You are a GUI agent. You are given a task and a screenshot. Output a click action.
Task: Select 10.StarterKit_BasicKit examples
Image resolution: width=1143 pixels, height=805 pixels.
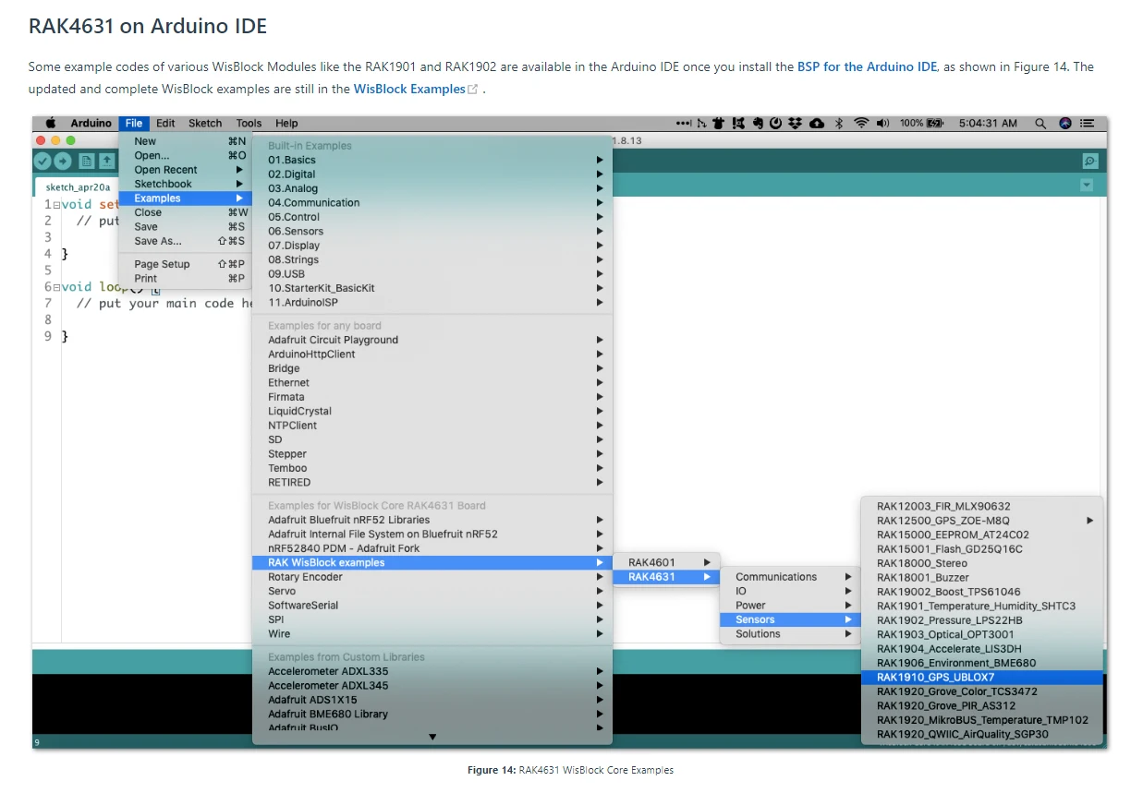[x=432, y=288]
